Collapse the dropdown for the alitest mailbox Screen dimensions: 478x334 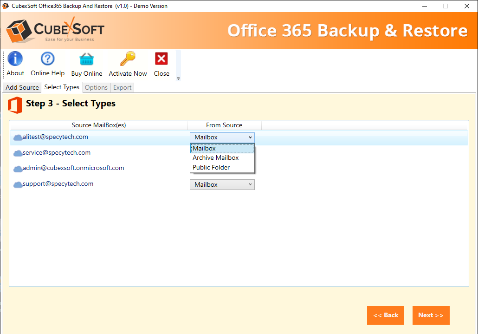[250, 137]
